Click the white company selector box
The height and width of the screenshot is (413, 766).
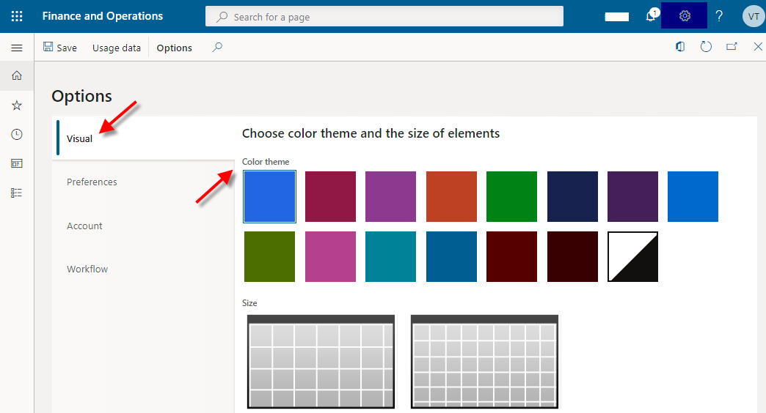[616, 17]
